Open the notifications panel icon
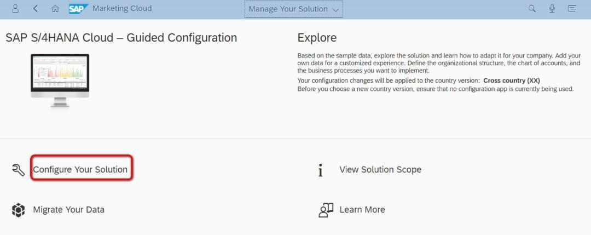This screenshot has height=235, width=591. pyautogui.click(x=572, y=8)
